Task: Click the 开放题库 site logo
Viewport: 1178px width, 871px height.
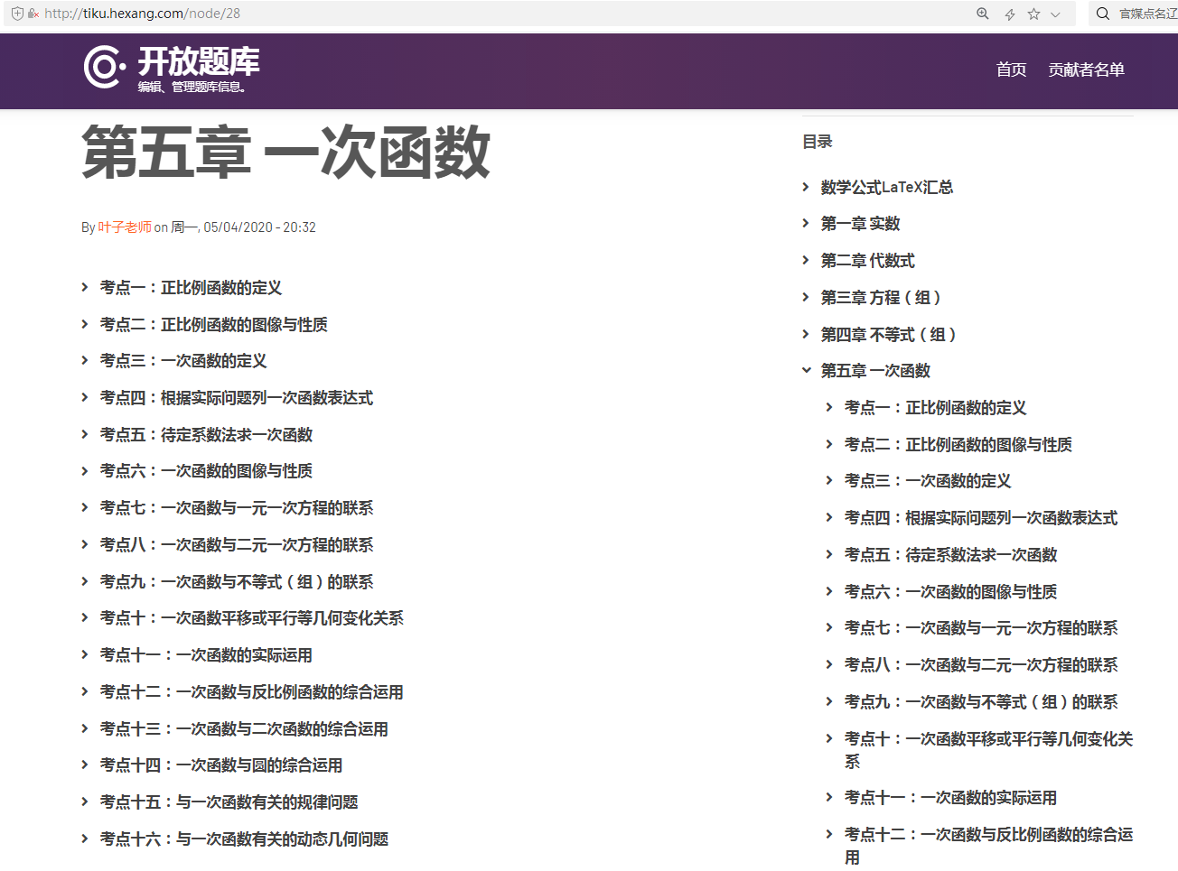Action: pos(172,69)
